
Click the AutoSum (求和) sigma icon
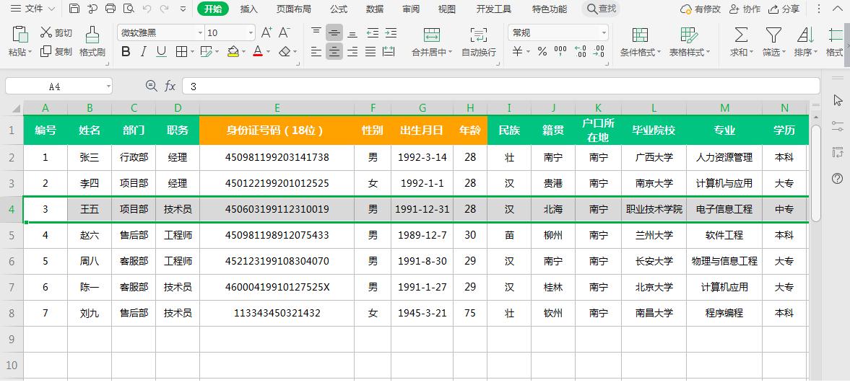[741, 35]
